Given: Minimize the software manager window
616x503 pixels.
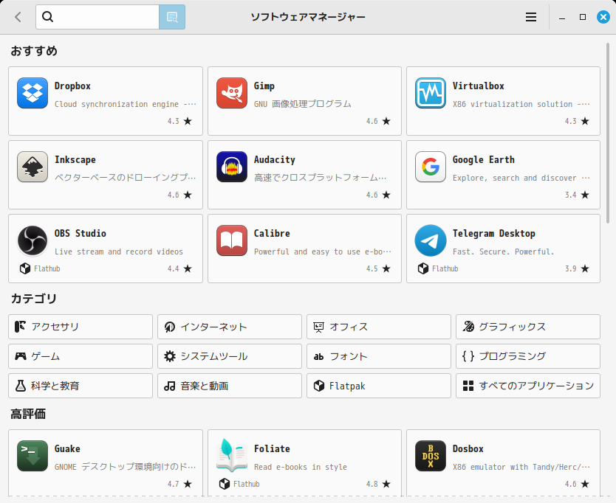Looking at the screenshot, I should pyautogui.click(x=562, y=17).
